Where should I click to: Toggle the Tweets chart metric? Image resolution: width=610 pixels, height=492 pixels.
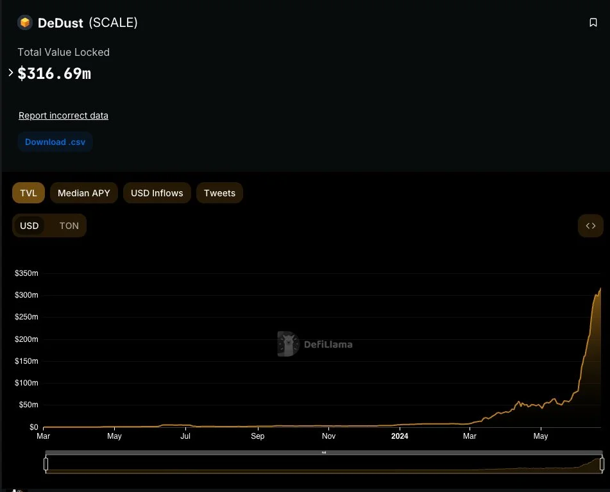(x=219, y=193)
